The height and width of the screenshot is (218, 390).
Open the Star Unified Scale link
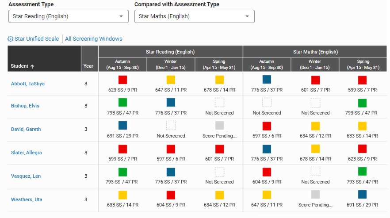37,39
